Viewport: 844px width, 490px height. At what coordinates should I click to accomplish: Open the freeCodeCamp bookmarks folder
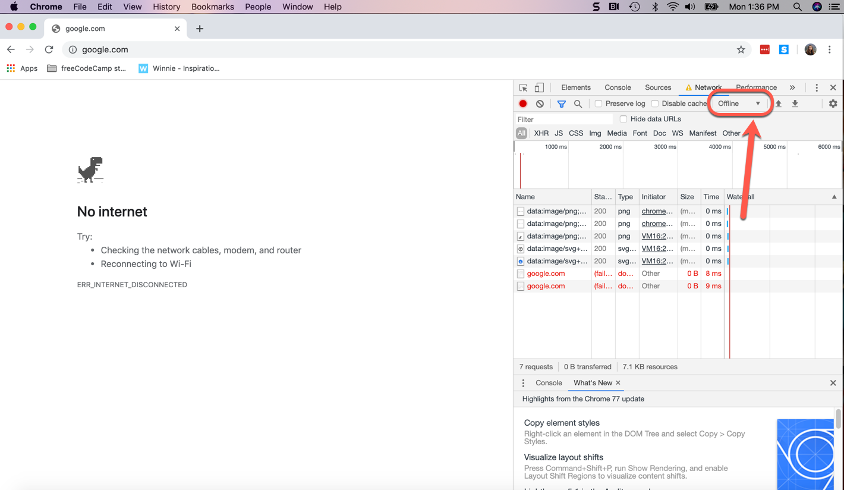tap(86, 68)
